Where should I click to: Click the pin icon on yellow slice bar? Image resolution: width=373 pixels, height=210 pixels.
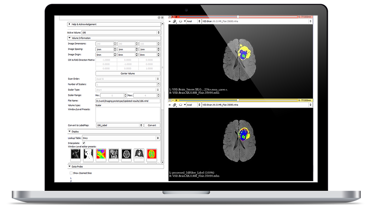(170, 100)
